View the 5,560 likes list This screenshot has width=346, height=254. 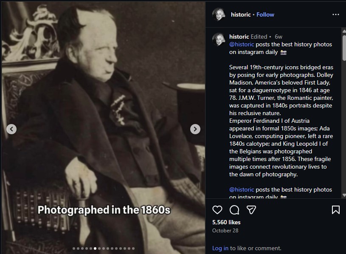(226, 222)
